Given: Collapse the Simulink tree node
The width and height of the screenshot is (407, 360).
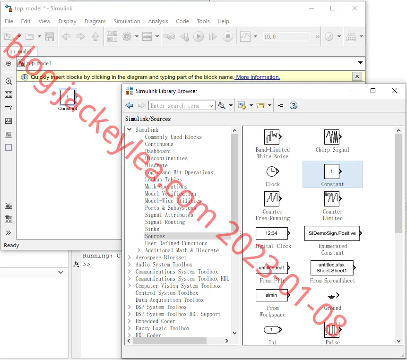Looking at the screenshot, I should (129, 129).
